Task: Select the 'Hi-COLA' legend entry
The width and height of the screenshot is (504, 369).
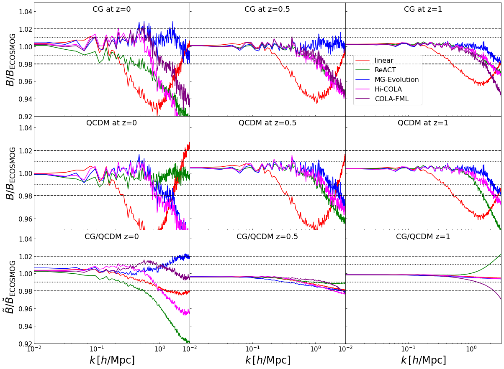Action: pyautogui.click(x=379, y=89)
